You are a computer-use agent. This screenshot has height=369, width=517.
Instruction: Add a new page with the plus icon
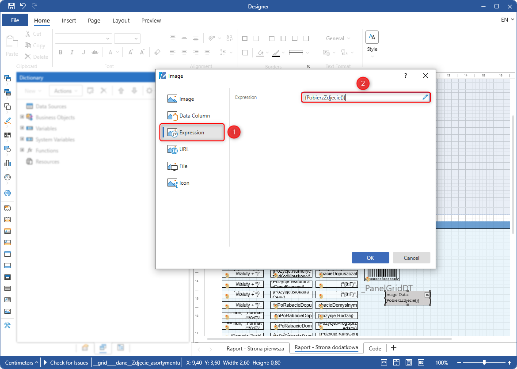click(394, 348)
